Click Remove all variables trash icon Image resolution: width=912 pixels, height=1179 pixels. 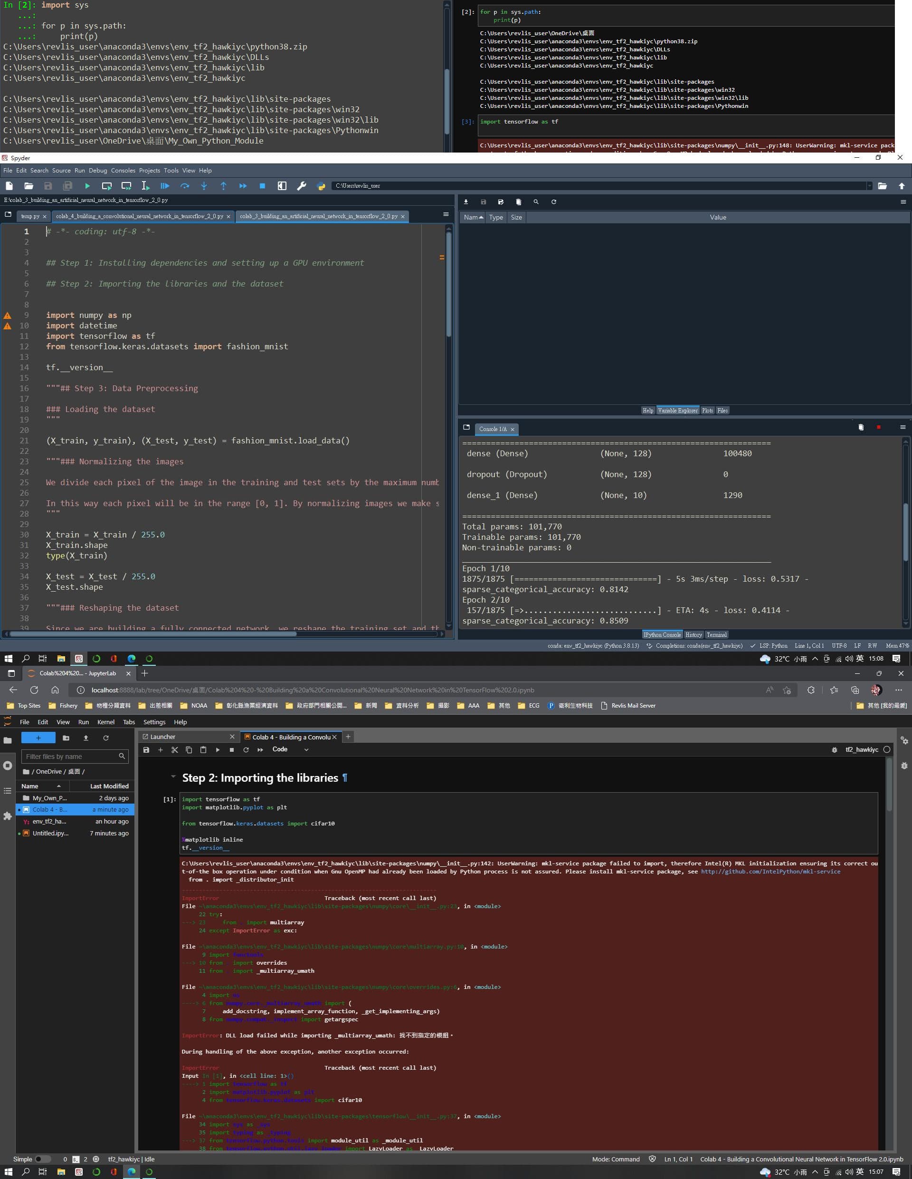coord(518,202)
